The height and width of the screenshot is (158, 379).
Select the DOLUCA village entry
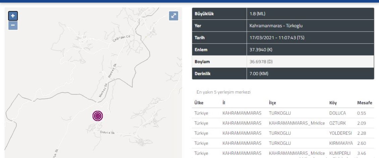[x=337, y=113]
